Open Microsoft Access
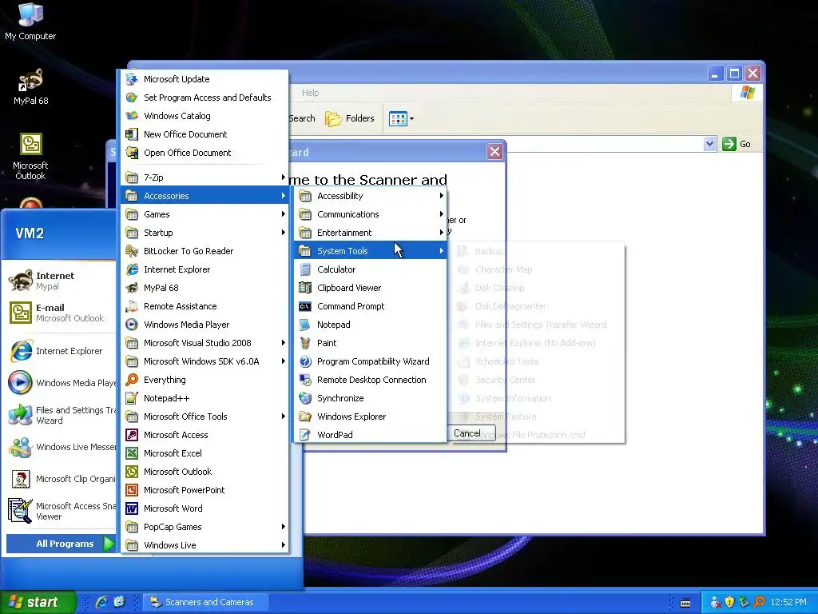The height and width of the screenshot is (614, 818). click(205, 435)
